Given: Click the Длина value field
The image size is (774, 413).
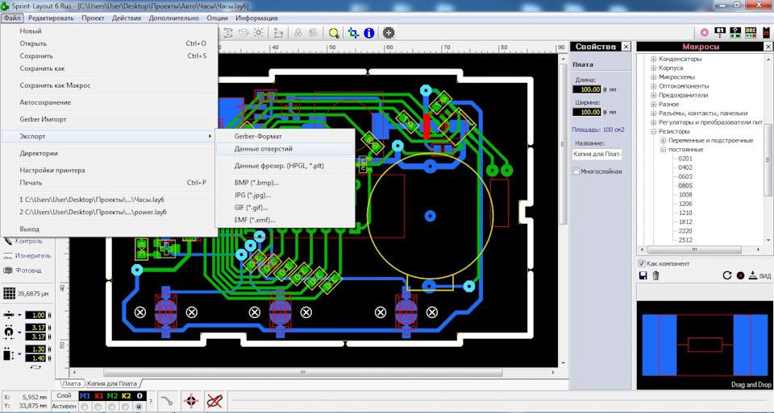Looking at the screenshot, I should coord(586,89).
